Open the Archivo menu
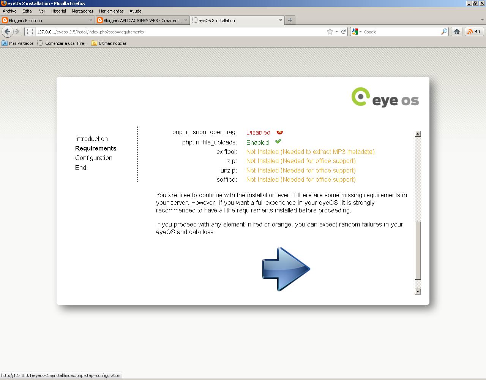Image resolution: width=486 pixels, height=380 pixels. [9, 11]
